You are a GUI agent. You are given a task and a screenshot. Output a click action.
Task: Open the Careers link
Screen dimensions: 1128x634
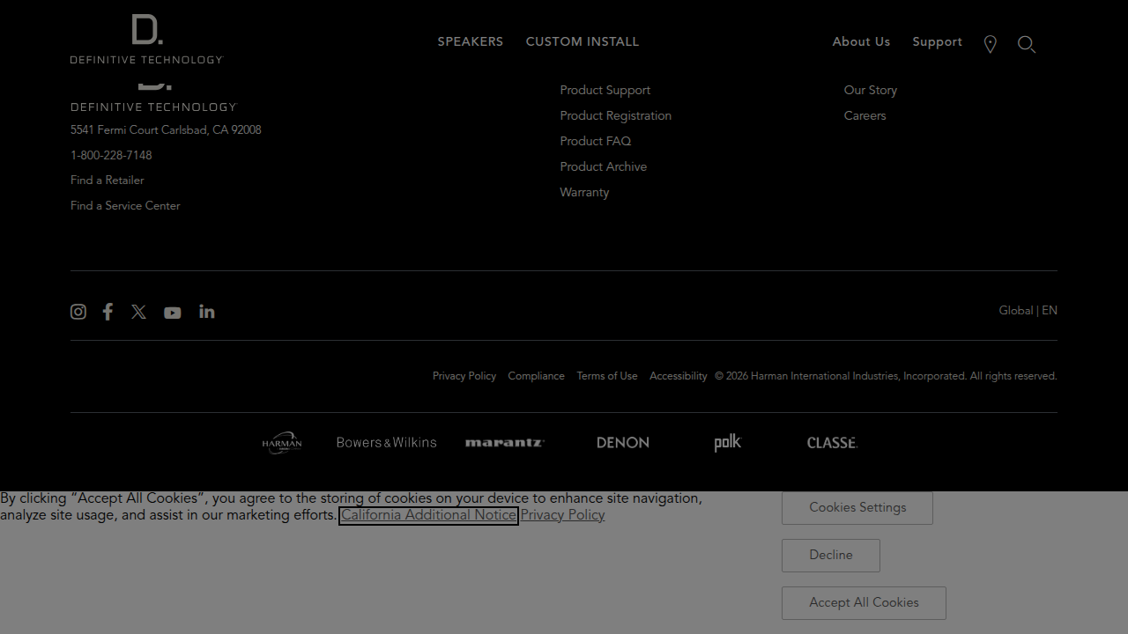pyautogui.click(x=865, y=116)
